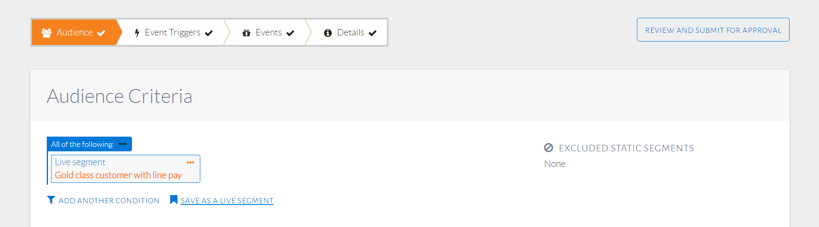Image resolution: width=819 pixels, height=227 pixels.
Task: Click the funnel filter icon
Action: pyautogui.click(x=51, y=200)
